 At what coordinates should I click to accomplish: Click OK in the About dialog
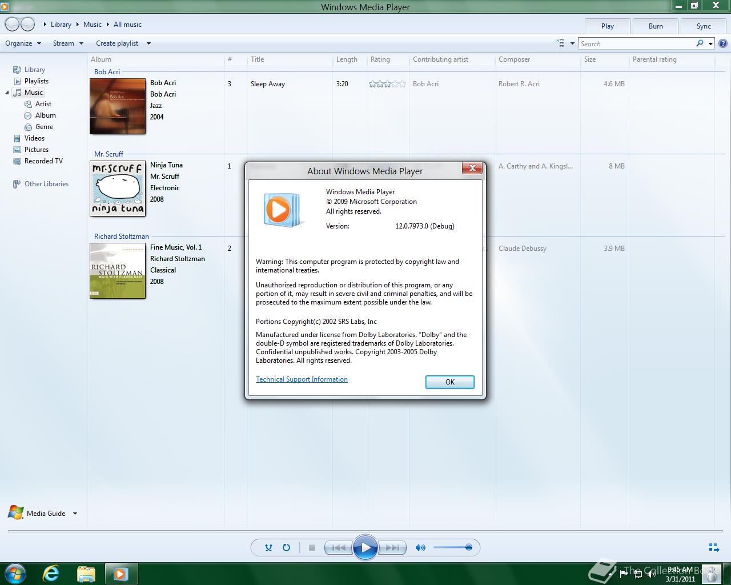450,382
